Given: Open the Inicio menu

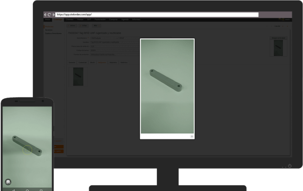Looking at the screenshot, I should coord(48,20).
